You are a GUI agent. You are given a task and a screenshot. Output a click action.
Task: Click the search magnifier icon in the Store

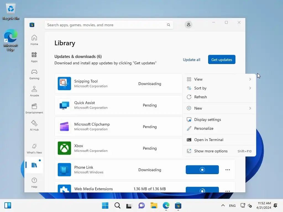tap(168, 25)
